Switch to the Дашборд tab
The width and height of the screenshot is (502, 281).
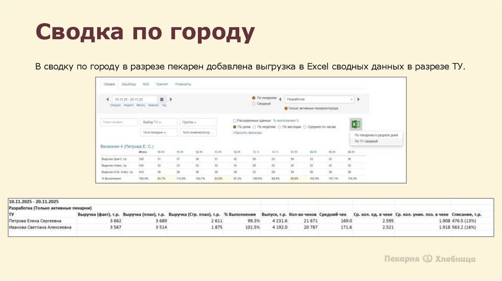point(129,84)
